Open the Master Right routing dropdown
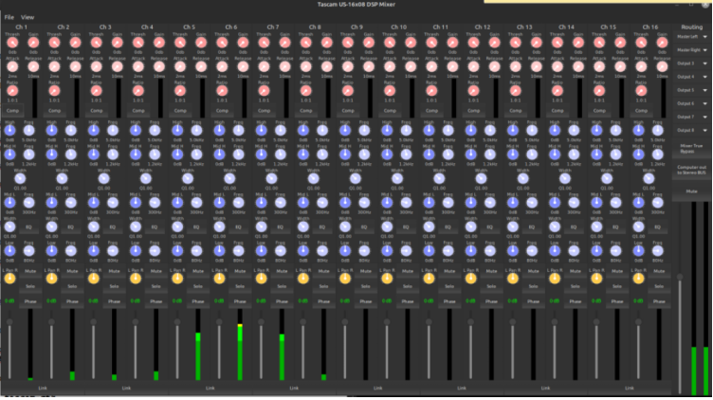The image size is (713, 400). pos(691,50)
